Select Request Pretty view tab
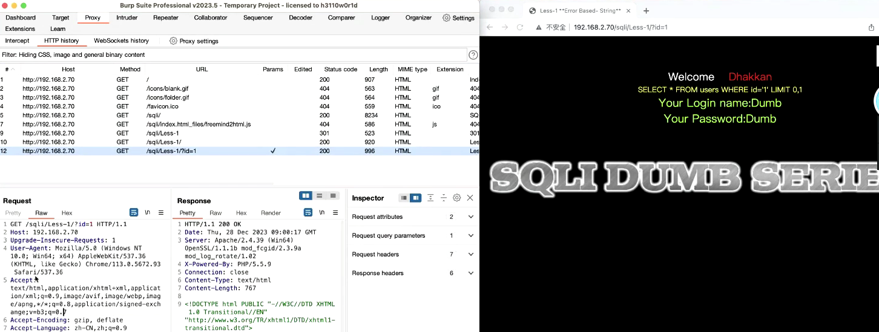This screenshot has width=879, height=332. point(13,213)
